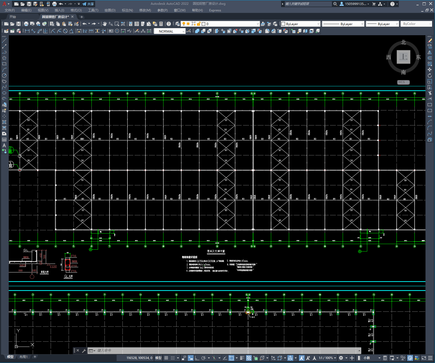Select the Hatch tool in draw toolbar

pos(4,122)
